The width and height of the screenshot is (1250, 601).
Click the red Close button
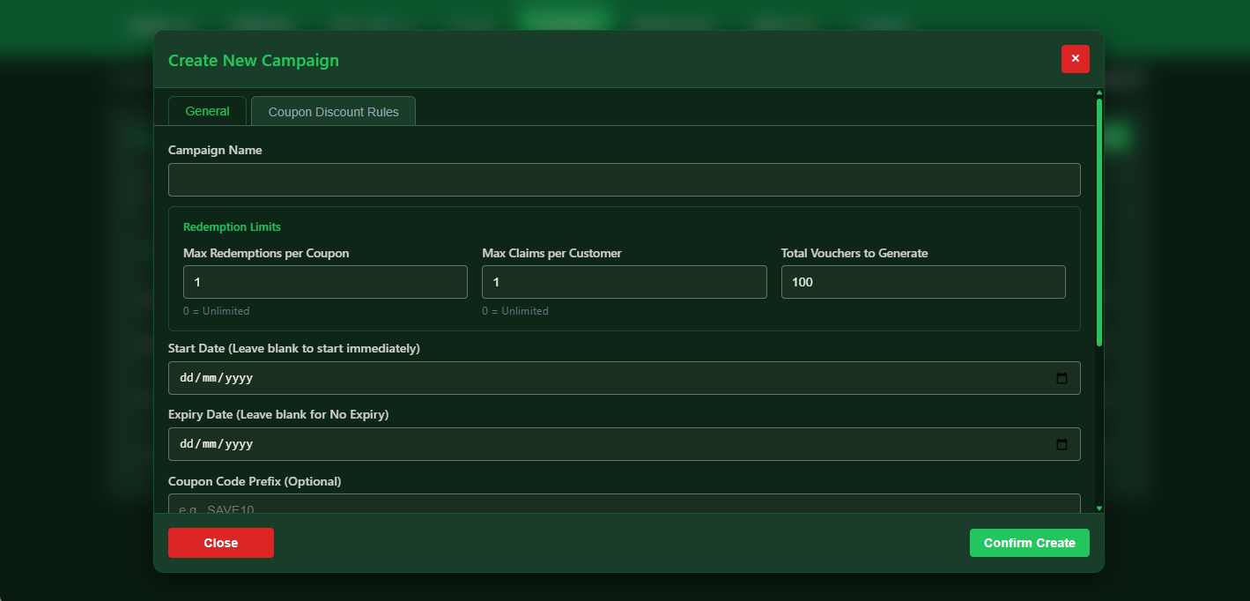(x=220, y=542)
